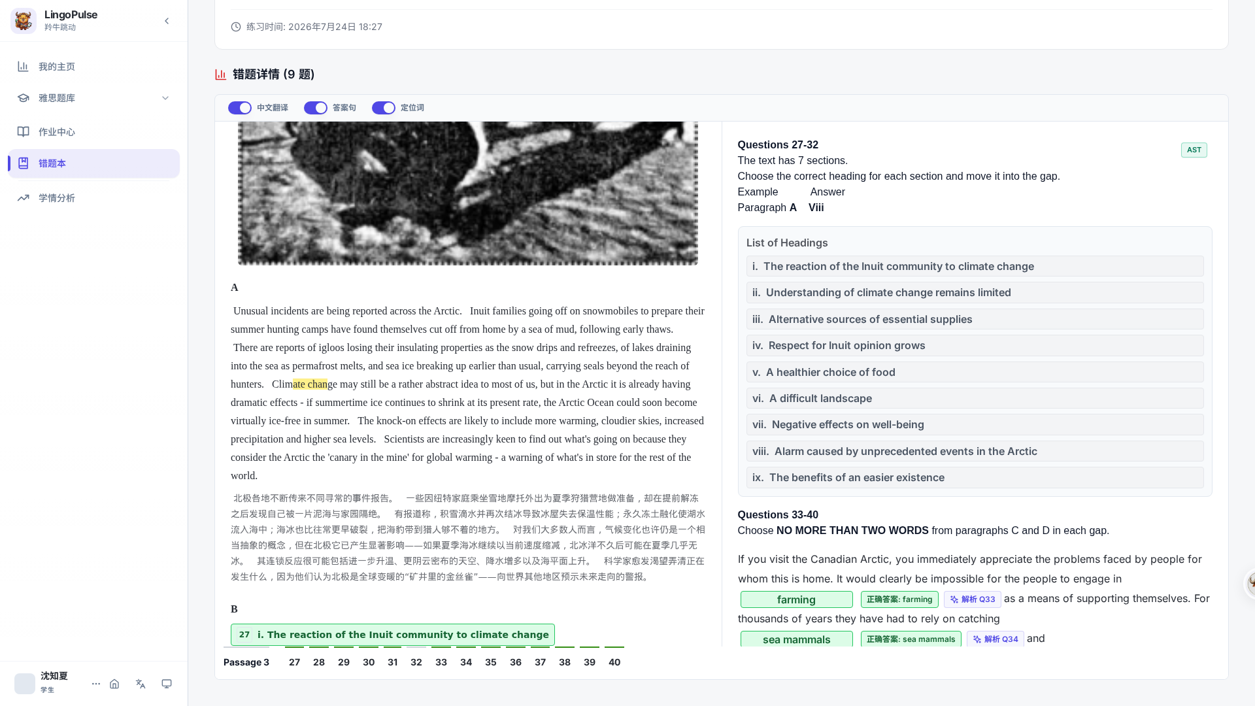Click the clock icon beside 练习时间
Image resolution: width=1255 pixels, height=706 pixels.
pyautogui.click(x=236, y=27)
